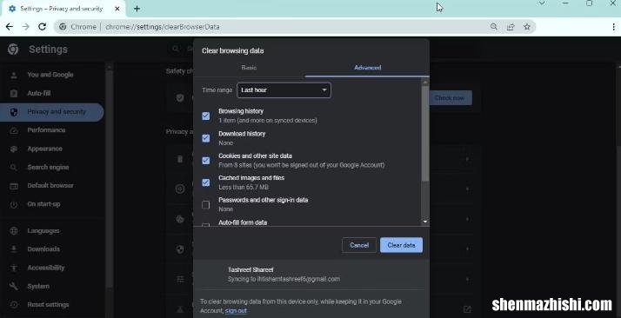This screenshot has width=621, height=318.
Task: Click the gauge icon beside Performance
Action: (14, 130)
